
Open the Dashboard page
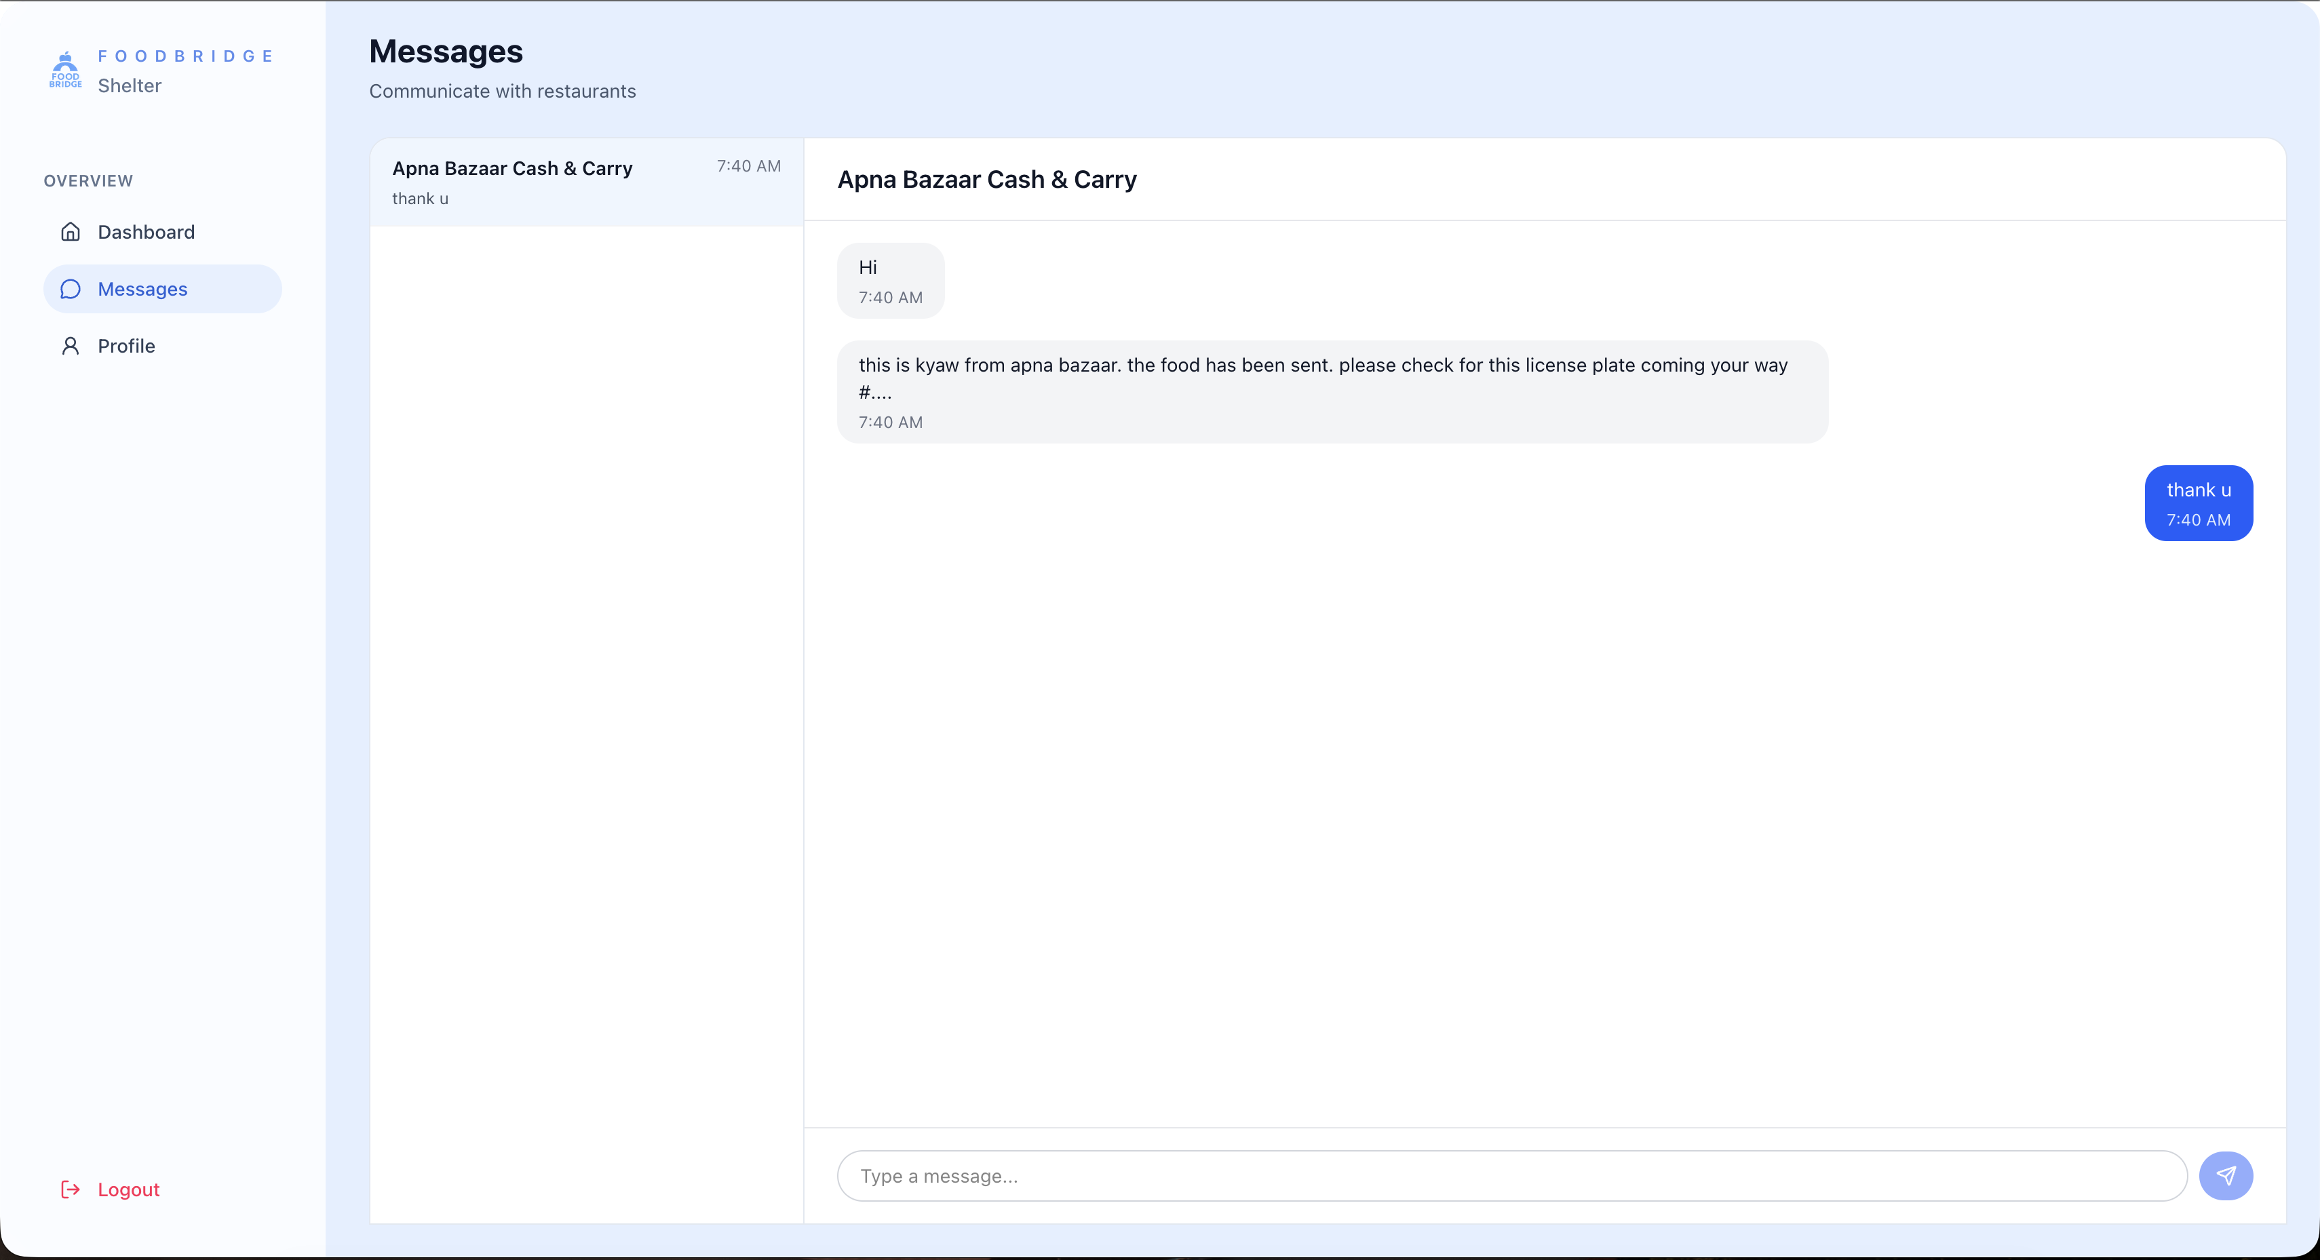pyautogui.click(x=146, y=233)
